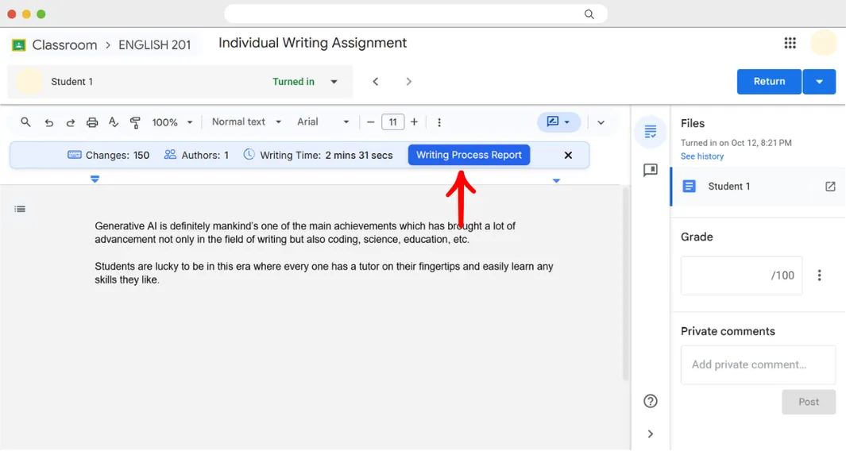Open the Writing Process Report

[x=469, y=155]
